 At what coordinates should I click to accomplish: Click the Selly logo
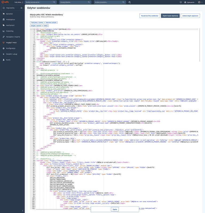tap(5, 2)
